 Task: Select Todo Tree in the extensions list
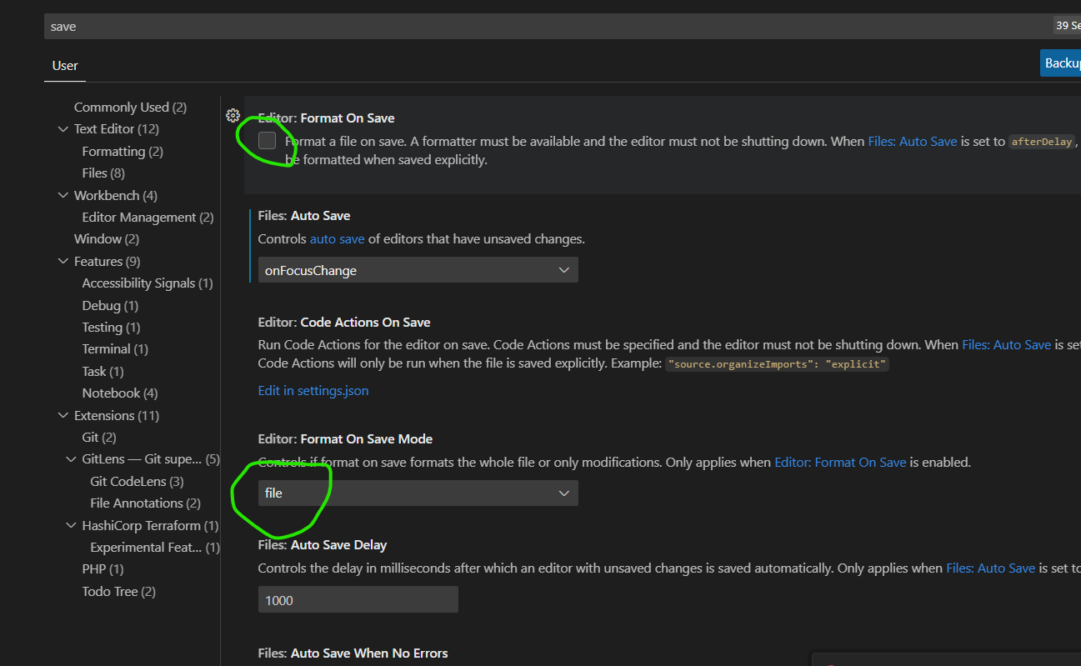click(118, 592)
